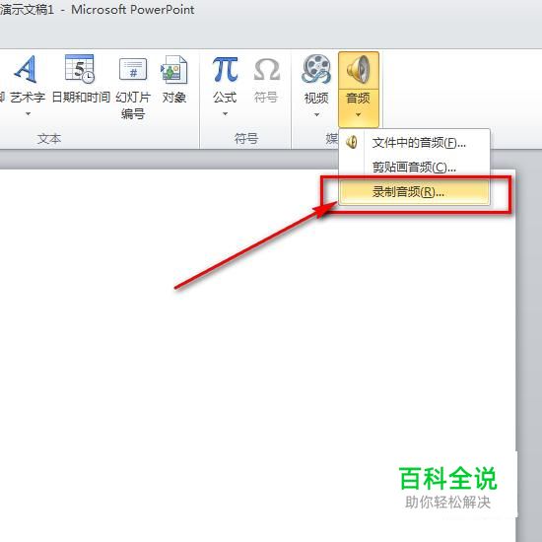The image size is (542, 542).
Task: Choose 文件中的音频(F)... menu entry
Action: click(x=415, y=143)
